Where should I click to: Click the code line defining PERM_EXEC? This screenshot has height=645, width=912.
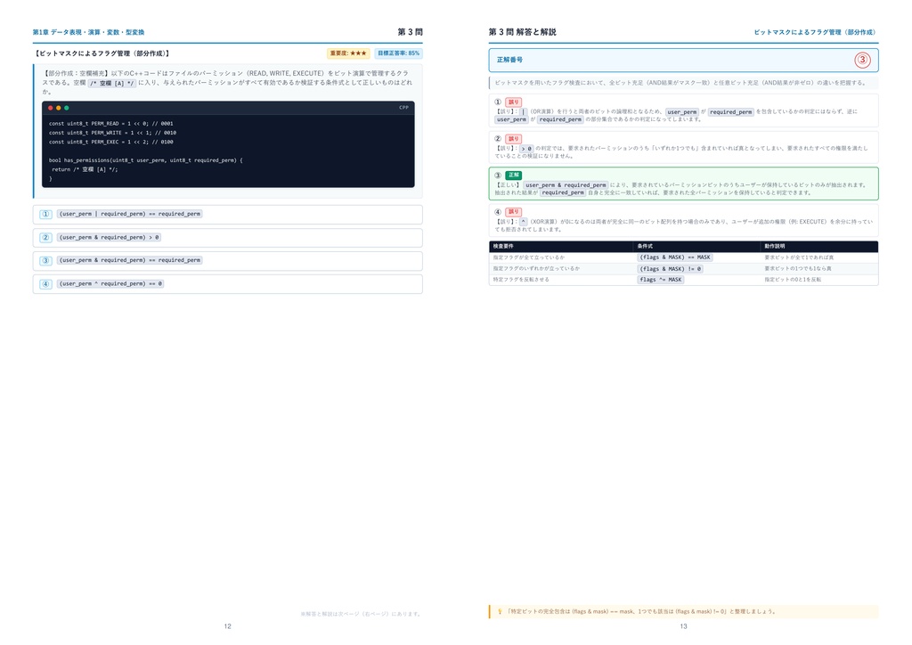click(x=111, y=142)
